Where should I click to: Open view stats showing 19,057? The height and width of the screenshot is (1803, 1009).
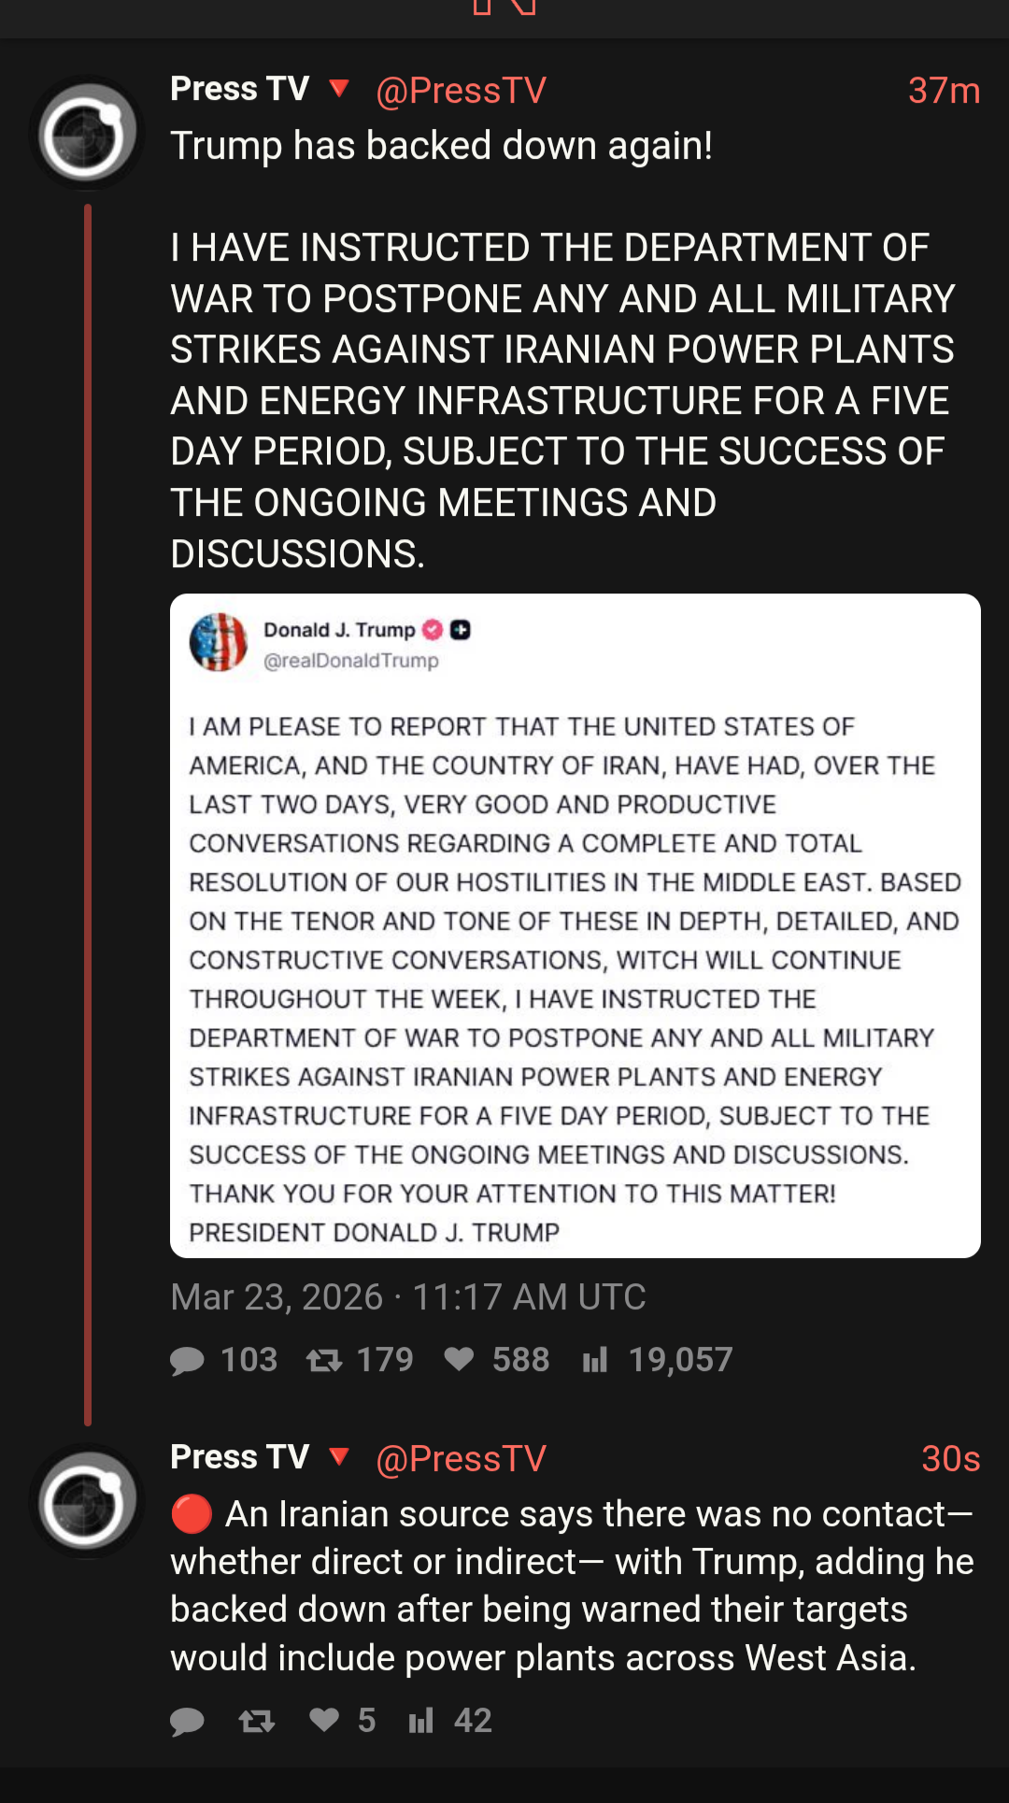pos(595,1359)
